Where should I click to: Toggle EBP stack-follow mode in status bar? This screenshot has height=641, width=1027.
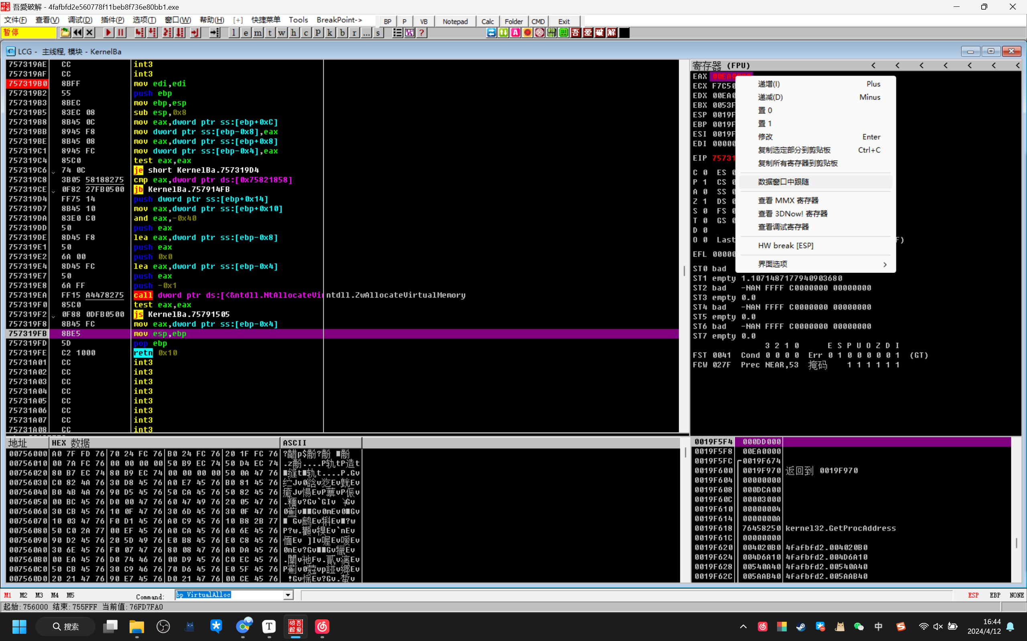pyautogui.click(x=995, y=595)
